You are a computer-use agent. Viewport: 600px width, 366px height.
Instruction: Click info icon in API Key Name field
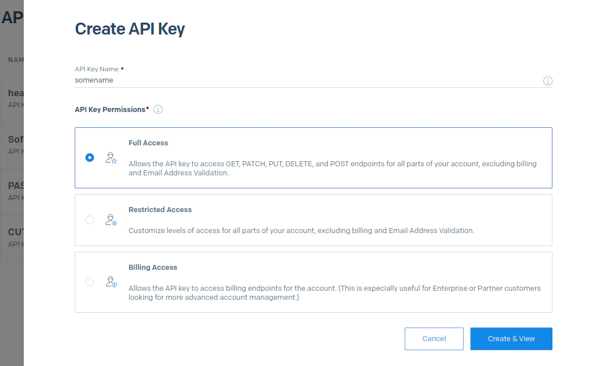click(547, 81)
